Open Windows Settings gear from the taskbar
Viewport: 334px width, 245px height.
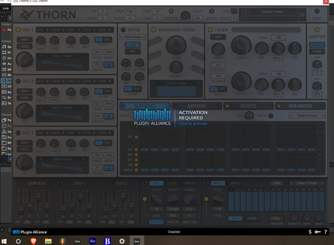pyautogui.click(x=122, y=241)
